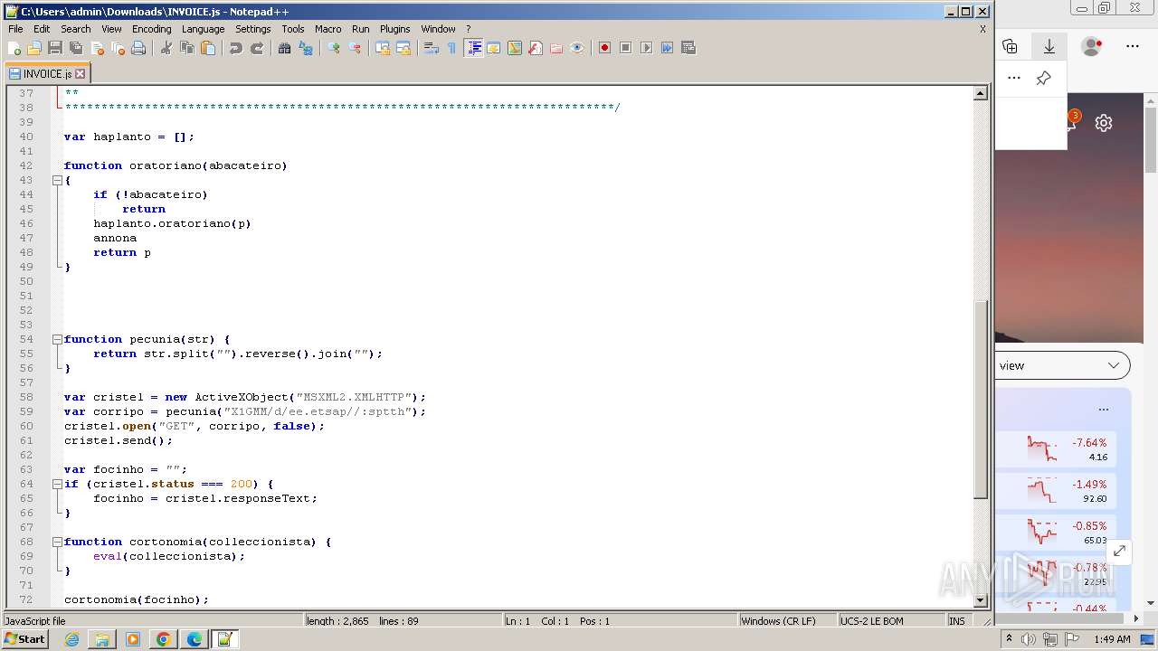1158x651 pixels.
Task: Click the Print toolbar icon
Action: point(138,48)
